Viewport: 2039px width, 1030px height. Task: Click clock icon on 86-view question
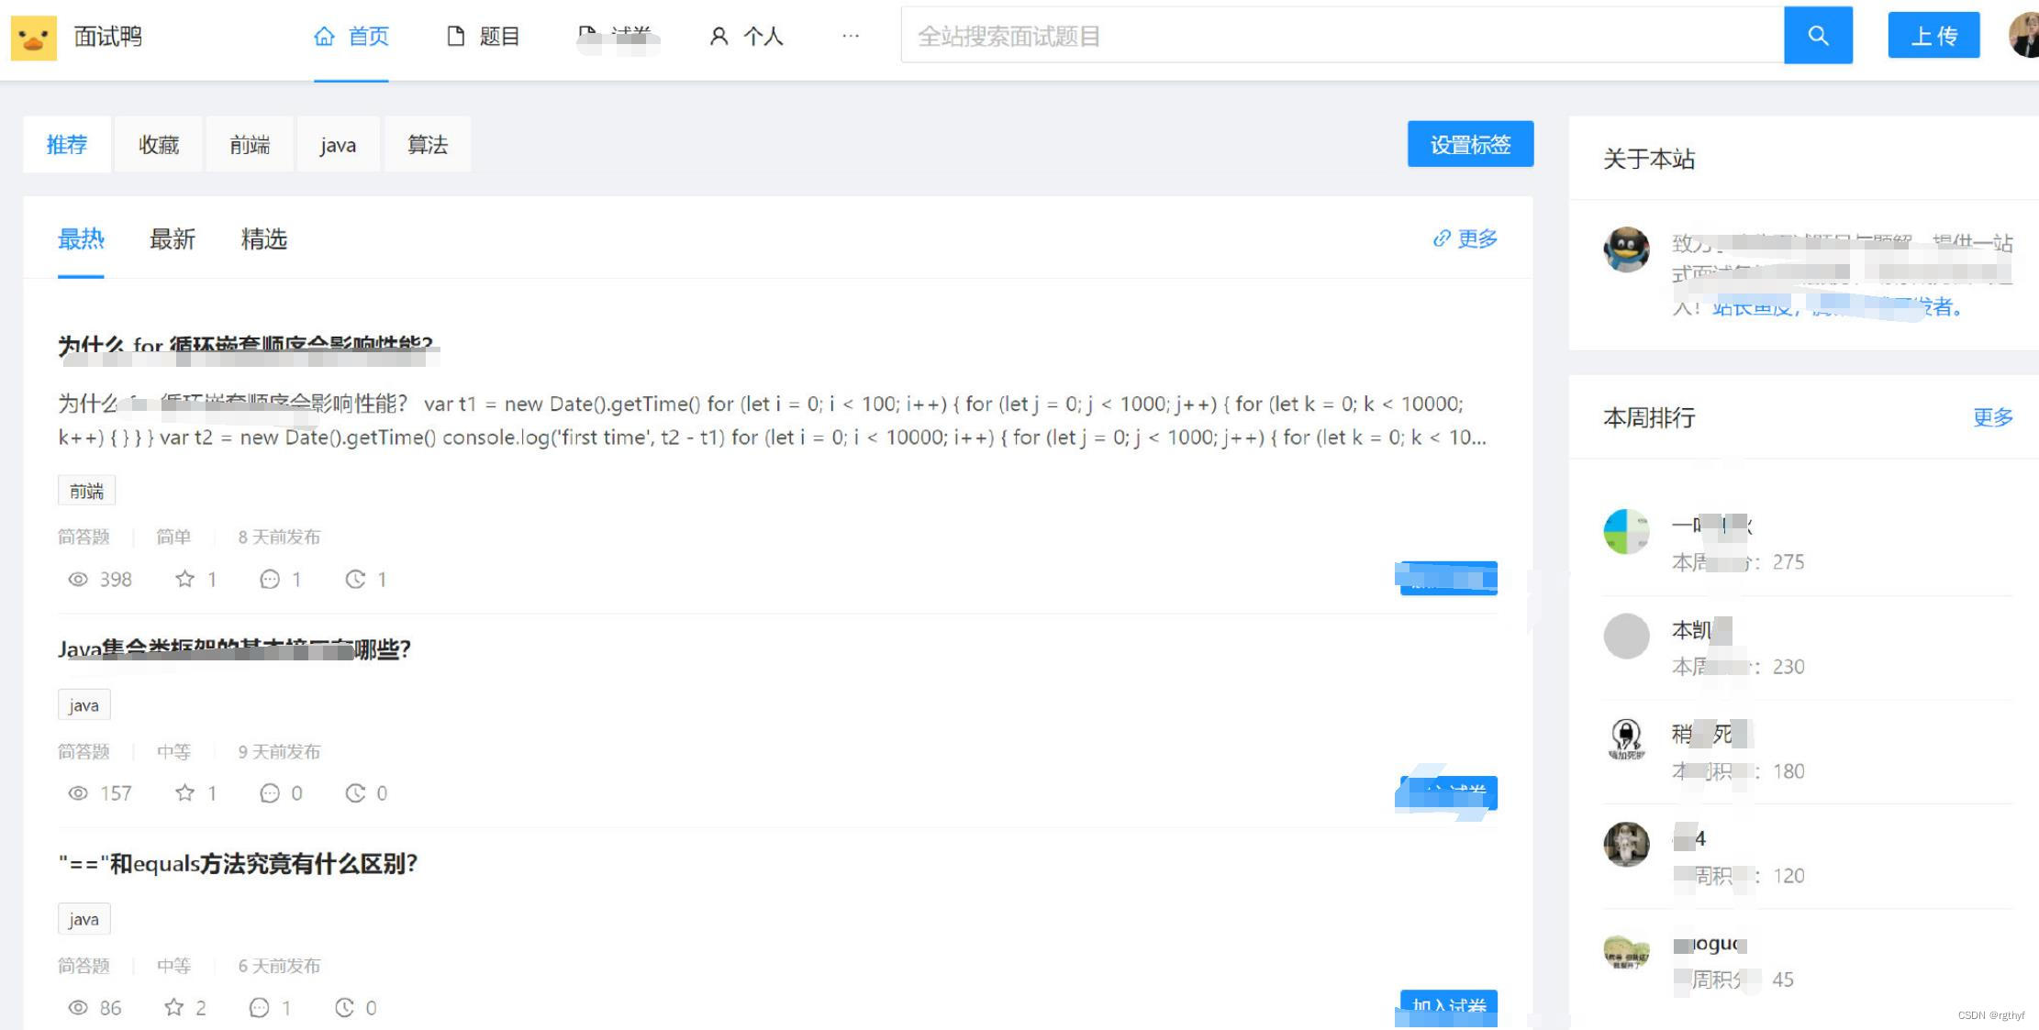(344, 1007)
